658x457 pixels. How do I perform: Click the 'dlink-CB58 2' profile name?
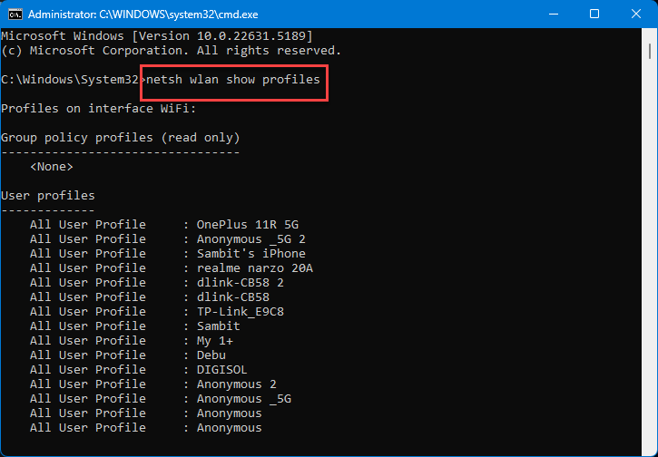pyautogui.click(x=240, y=283)
